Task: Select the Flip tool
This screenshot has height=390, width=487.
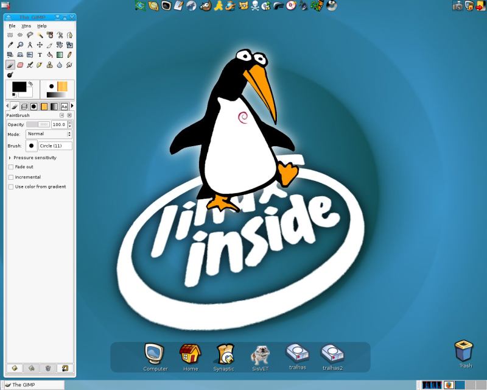Action: [x=30, y=55]
